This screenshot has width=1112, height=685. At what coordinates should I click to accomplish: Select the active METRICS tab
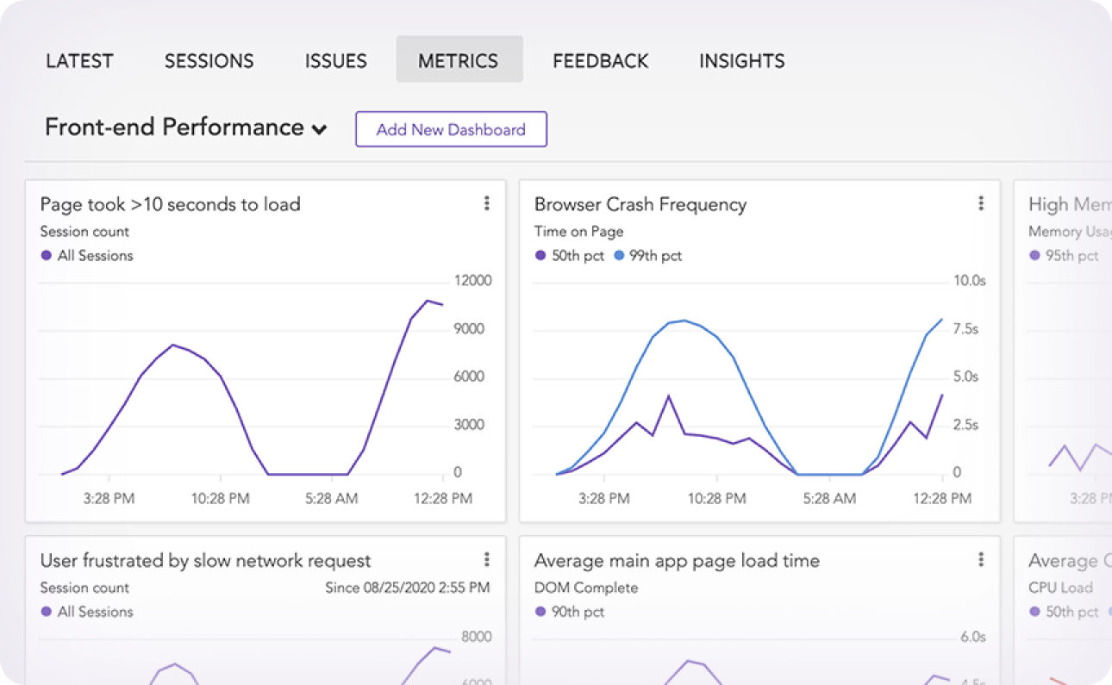click(x=459, y=59)
